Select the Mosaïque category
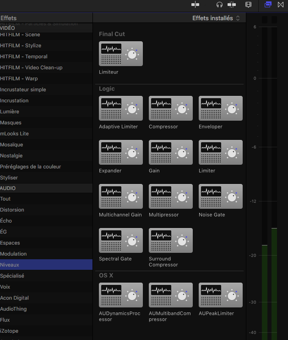Screen dimensions: 288x340 pyautogui.click(x=46, y=145)
